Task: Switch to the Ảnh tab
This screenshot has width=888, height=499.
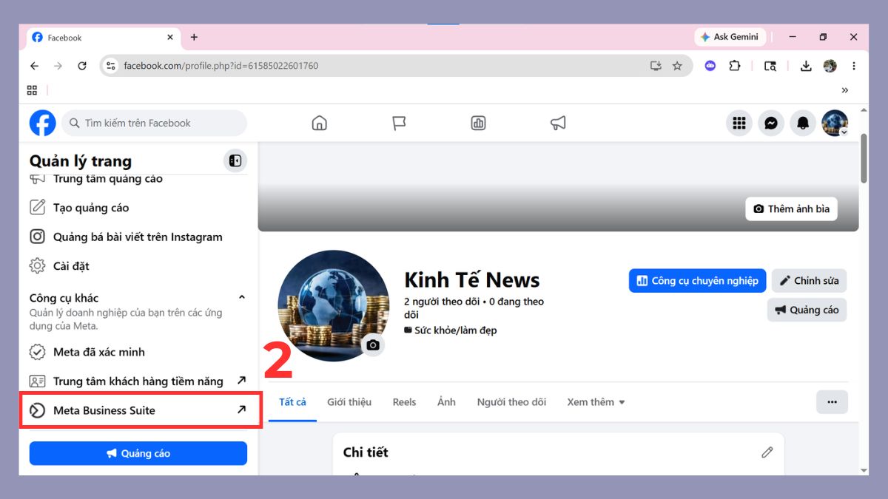Action: (446, 402)
